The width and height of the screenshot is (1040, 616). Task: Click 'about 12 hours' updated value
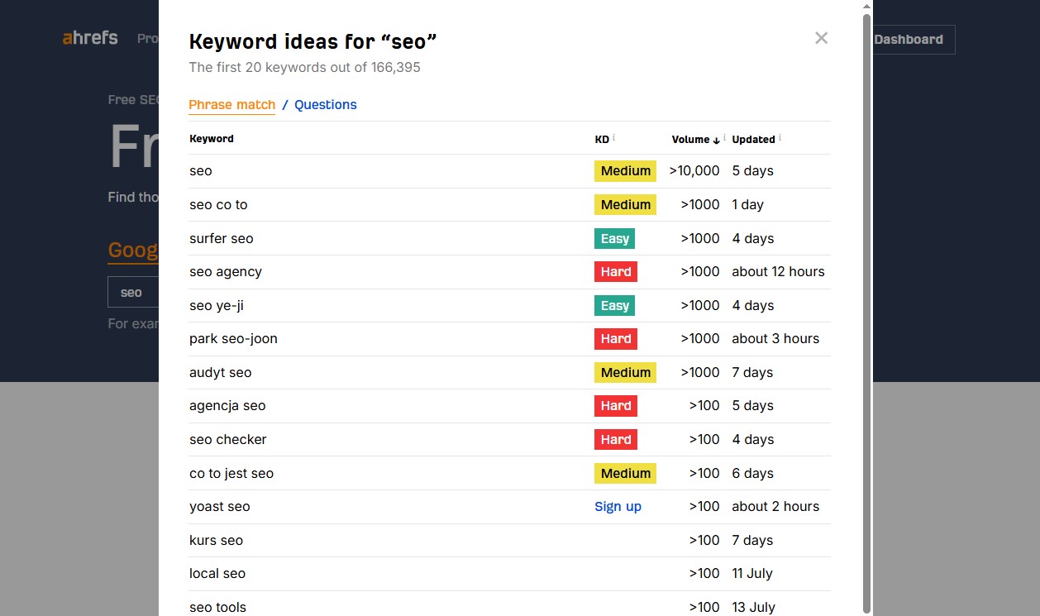click(778, 272)
